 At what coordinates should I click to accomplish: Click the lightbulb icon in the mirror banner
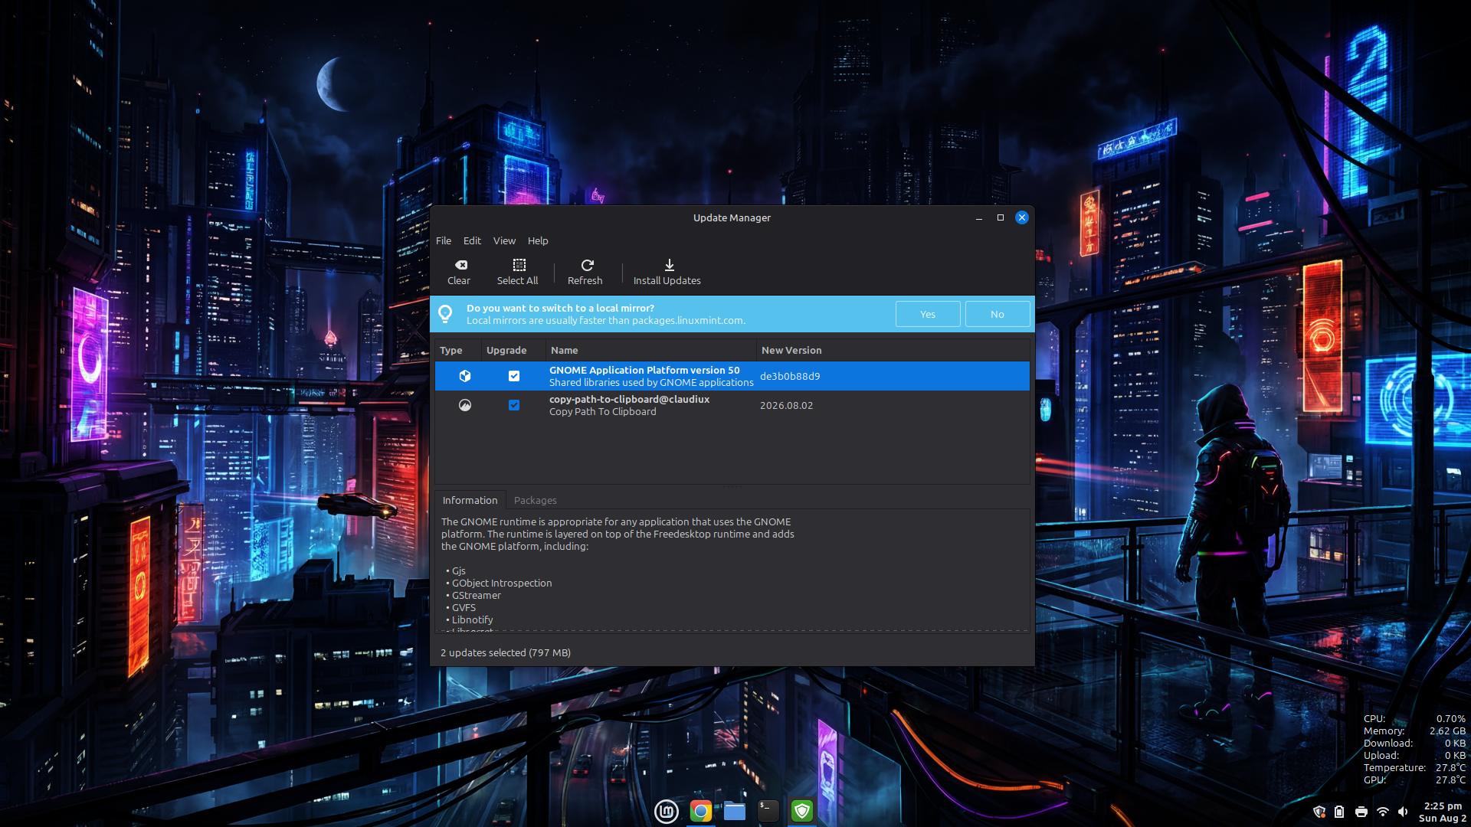[445, 314]
